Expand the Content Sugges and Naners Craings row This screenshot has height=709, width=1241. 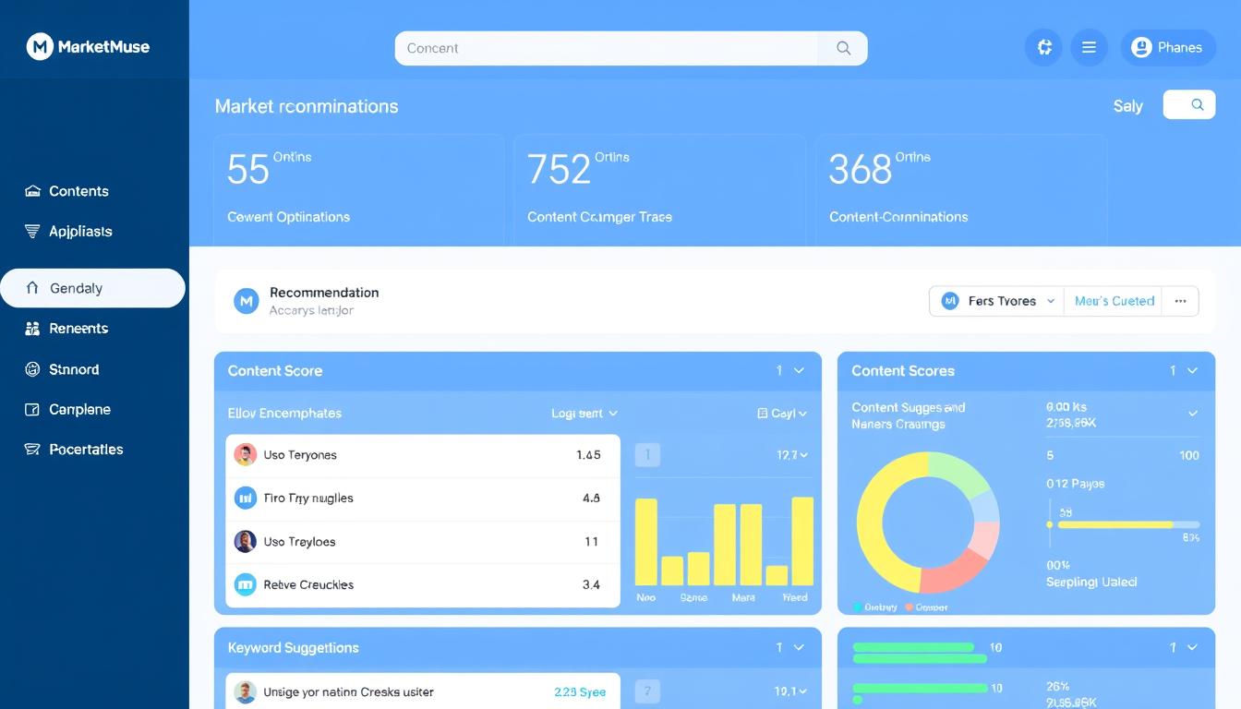[x=1193, y=413]
